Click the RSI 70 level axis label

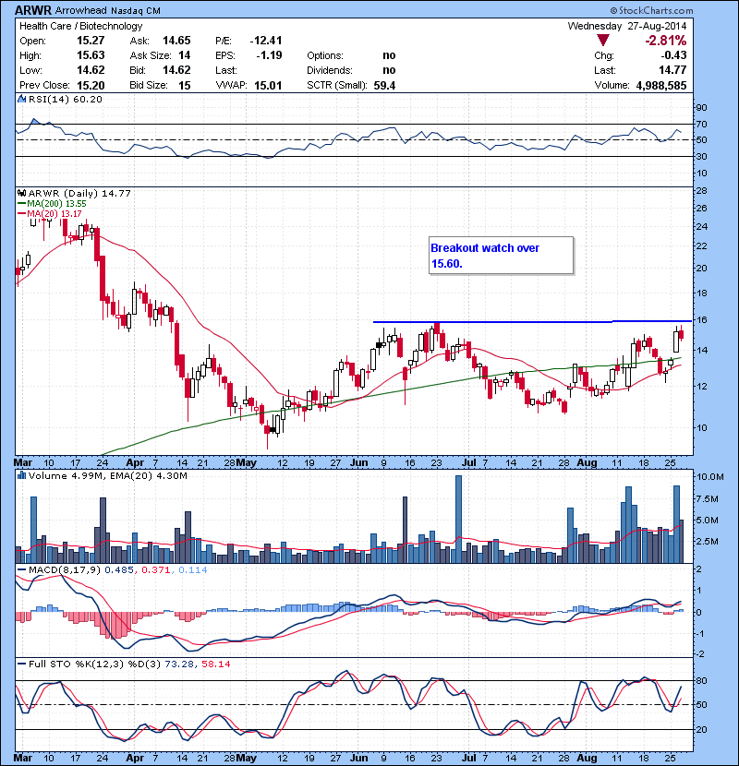point(701,124)
